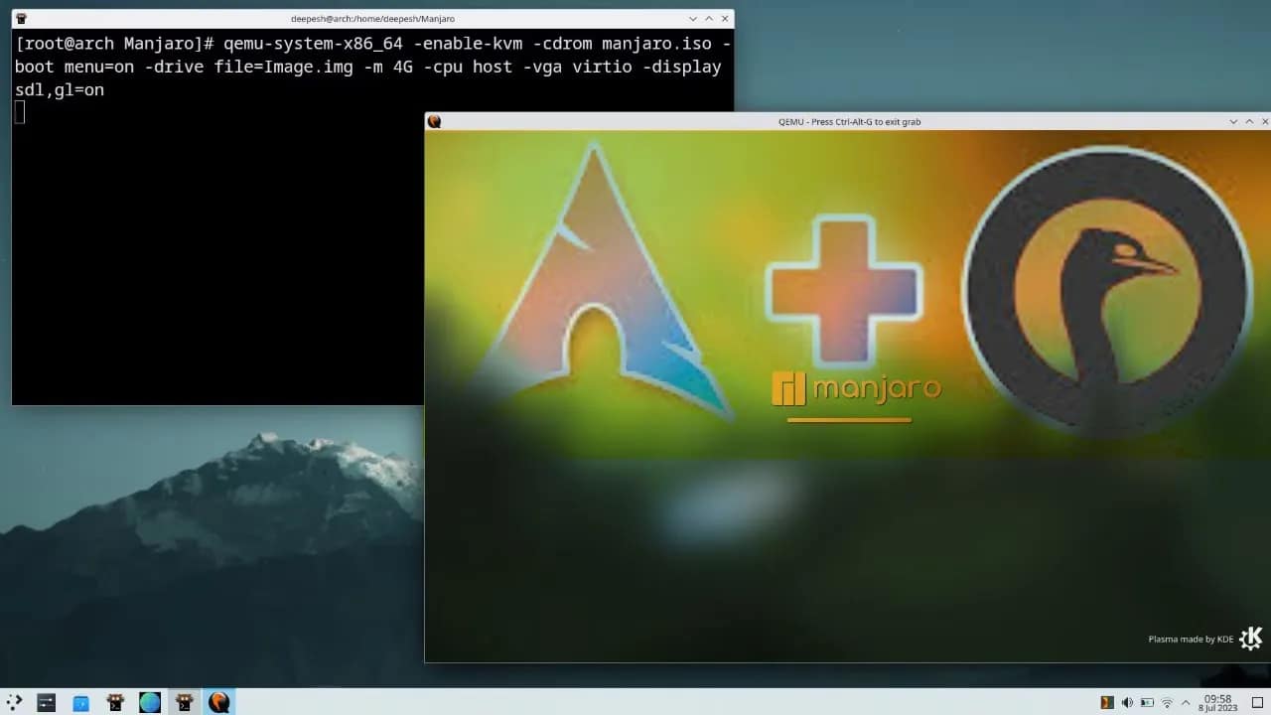The height and width of the screenshot is (715, 1271).
Task: Open the KDE application launcher
Action: 15,702
